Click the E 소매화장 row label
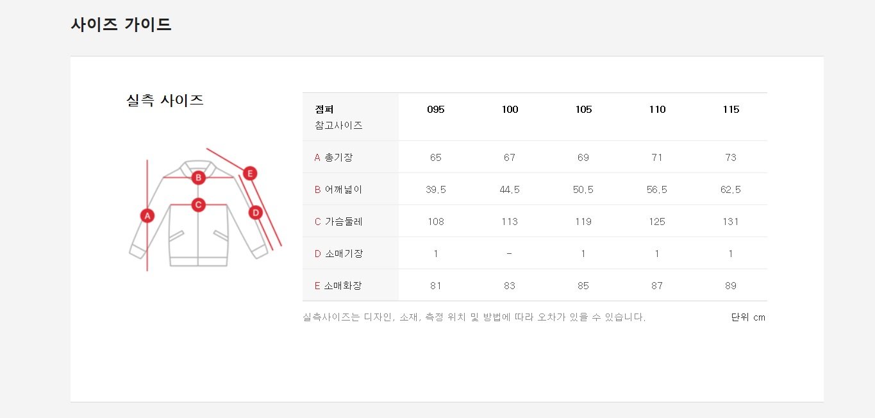875x418 pixels. click(338, 285)
